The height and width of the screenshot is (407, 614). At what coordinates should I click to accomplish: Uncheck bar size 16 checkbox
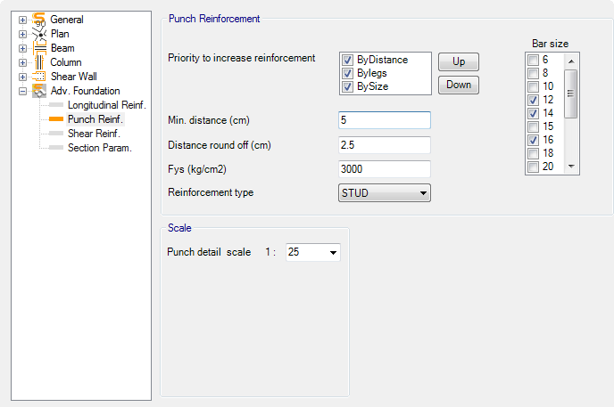534,140
